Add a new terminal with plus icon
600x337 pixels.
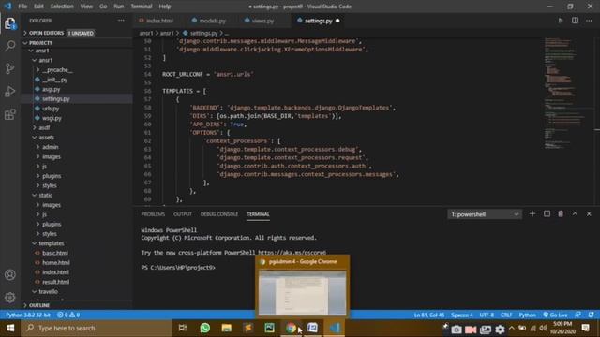click(x=532, y=214)
